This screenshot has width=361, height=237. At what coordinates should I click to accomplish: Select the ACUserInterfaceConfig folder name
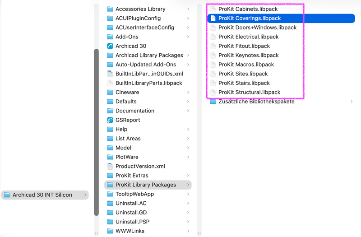tap(145, 28)
